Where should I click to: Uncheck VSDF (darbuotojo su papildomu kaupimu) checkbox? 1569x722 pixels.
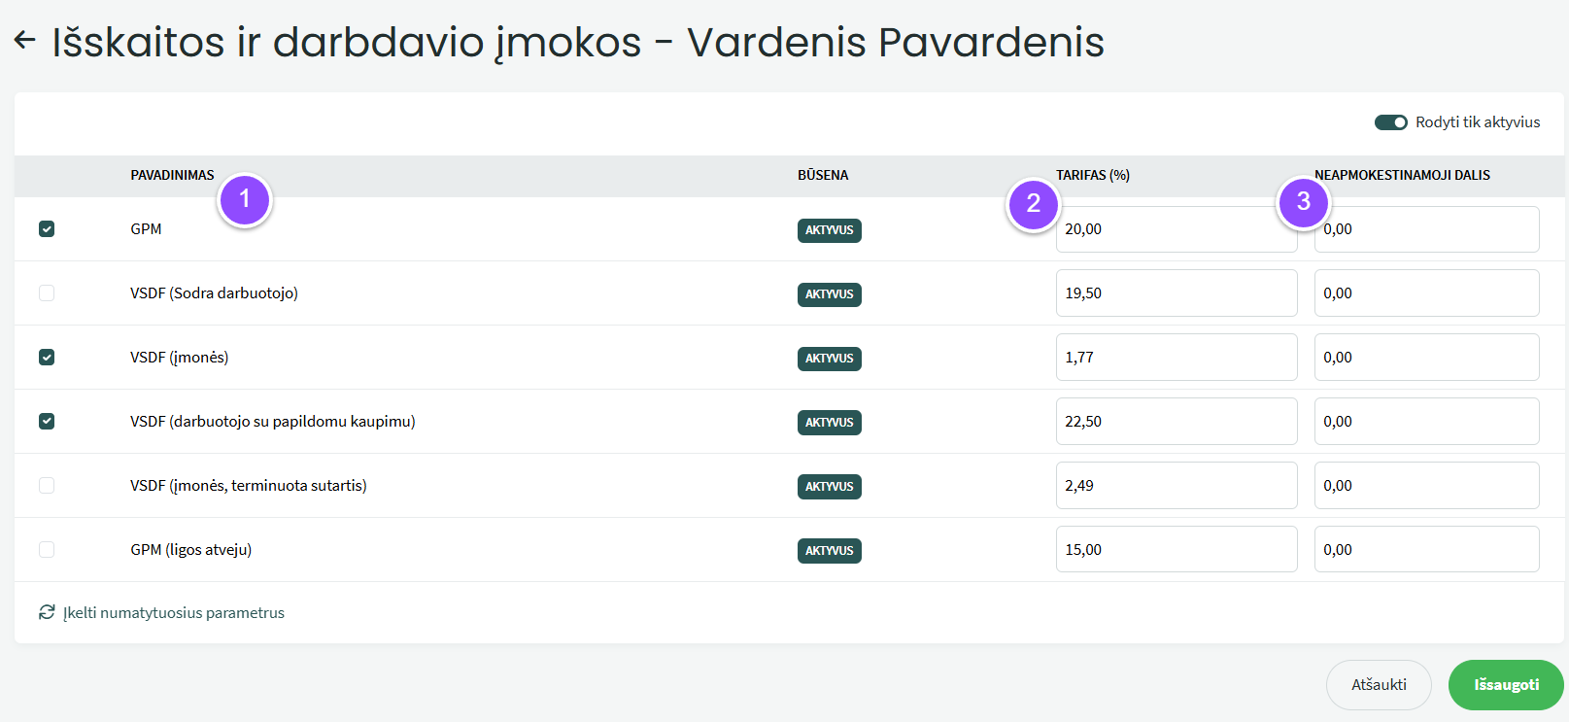[47, 422]
